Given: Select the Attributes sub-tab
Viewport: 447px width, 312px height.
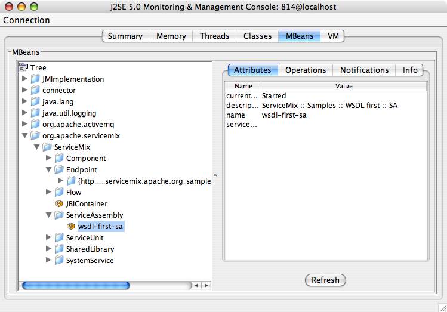Looking at the screenshot, I should [x=252, y=70].
